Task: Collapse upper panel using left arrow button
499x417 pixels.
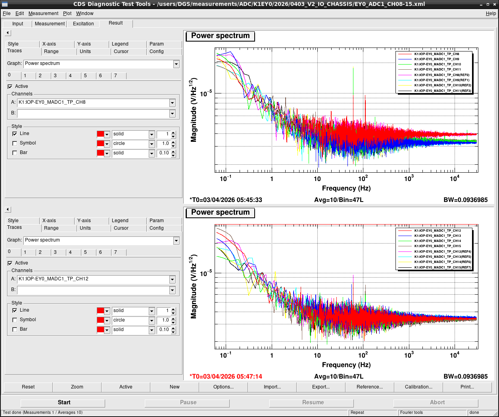Action: (x=8, y=33)
